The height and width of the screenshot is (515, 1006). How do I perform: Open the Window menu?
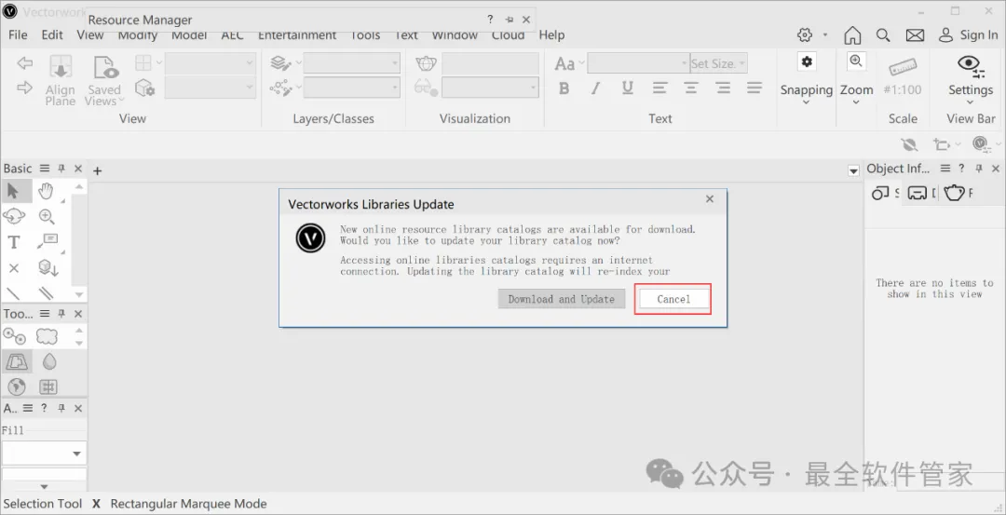[x=455, y=35]
